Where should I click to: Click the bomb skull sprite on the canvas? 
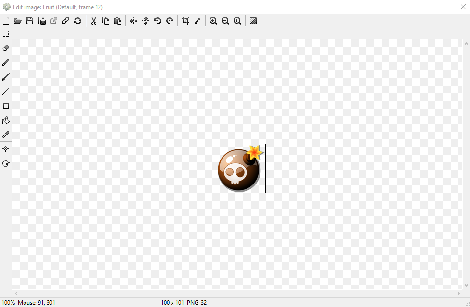pyautogui.click(x=241, y=168)
